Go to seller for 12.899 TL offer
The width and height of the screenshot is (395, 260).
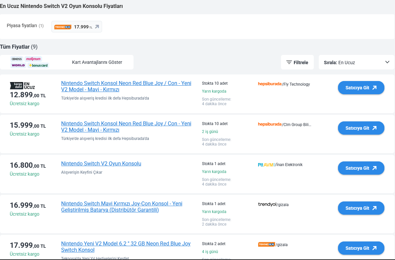[361, 88]
